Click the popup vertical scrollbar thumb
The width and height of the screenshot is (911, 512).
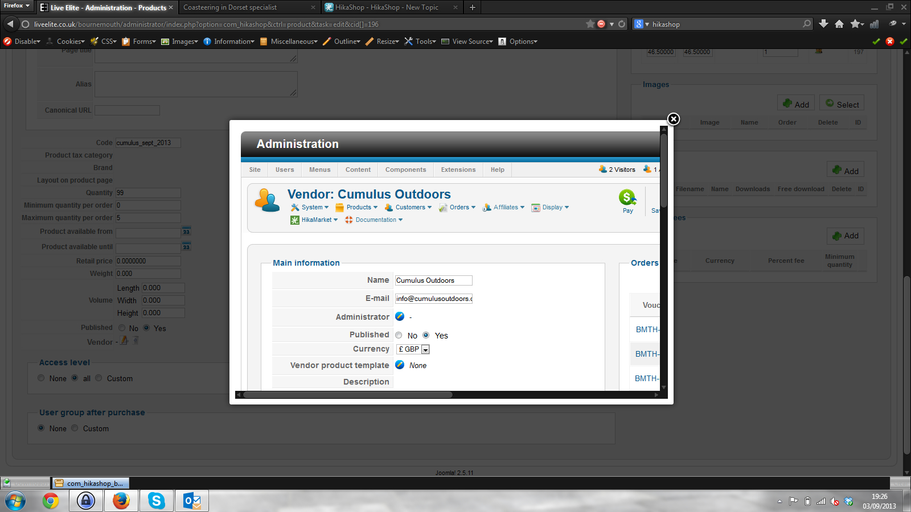click(663, 170)
